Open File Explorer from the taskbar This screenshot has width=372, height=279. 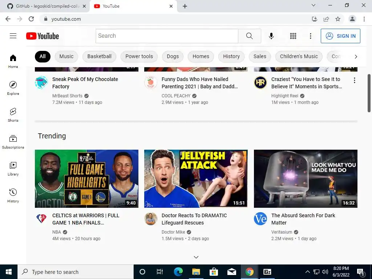pos(196,272)
